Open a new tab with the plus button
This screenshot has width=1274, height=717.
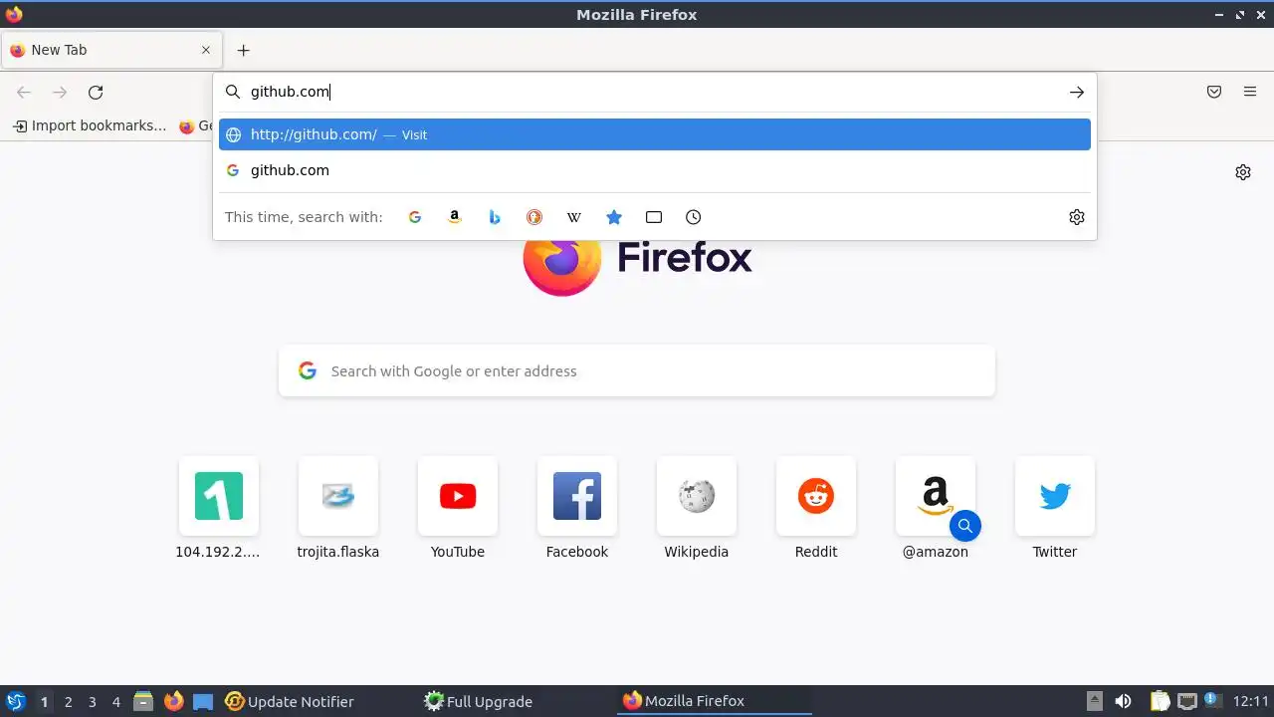click(243, 50)
